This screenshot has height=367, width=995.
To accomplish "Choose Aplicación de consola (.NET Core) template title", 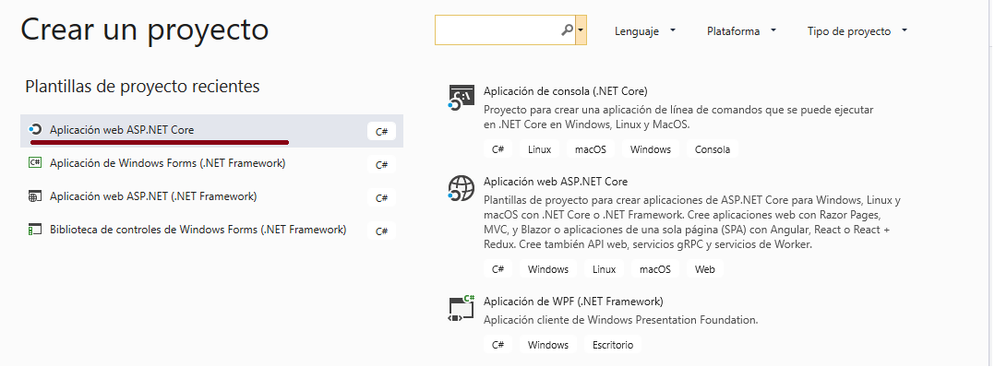I will tap(566, 90).
